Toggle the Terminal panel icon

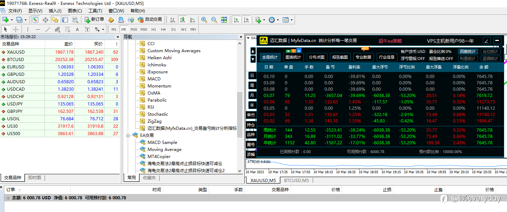coord(65,20)
